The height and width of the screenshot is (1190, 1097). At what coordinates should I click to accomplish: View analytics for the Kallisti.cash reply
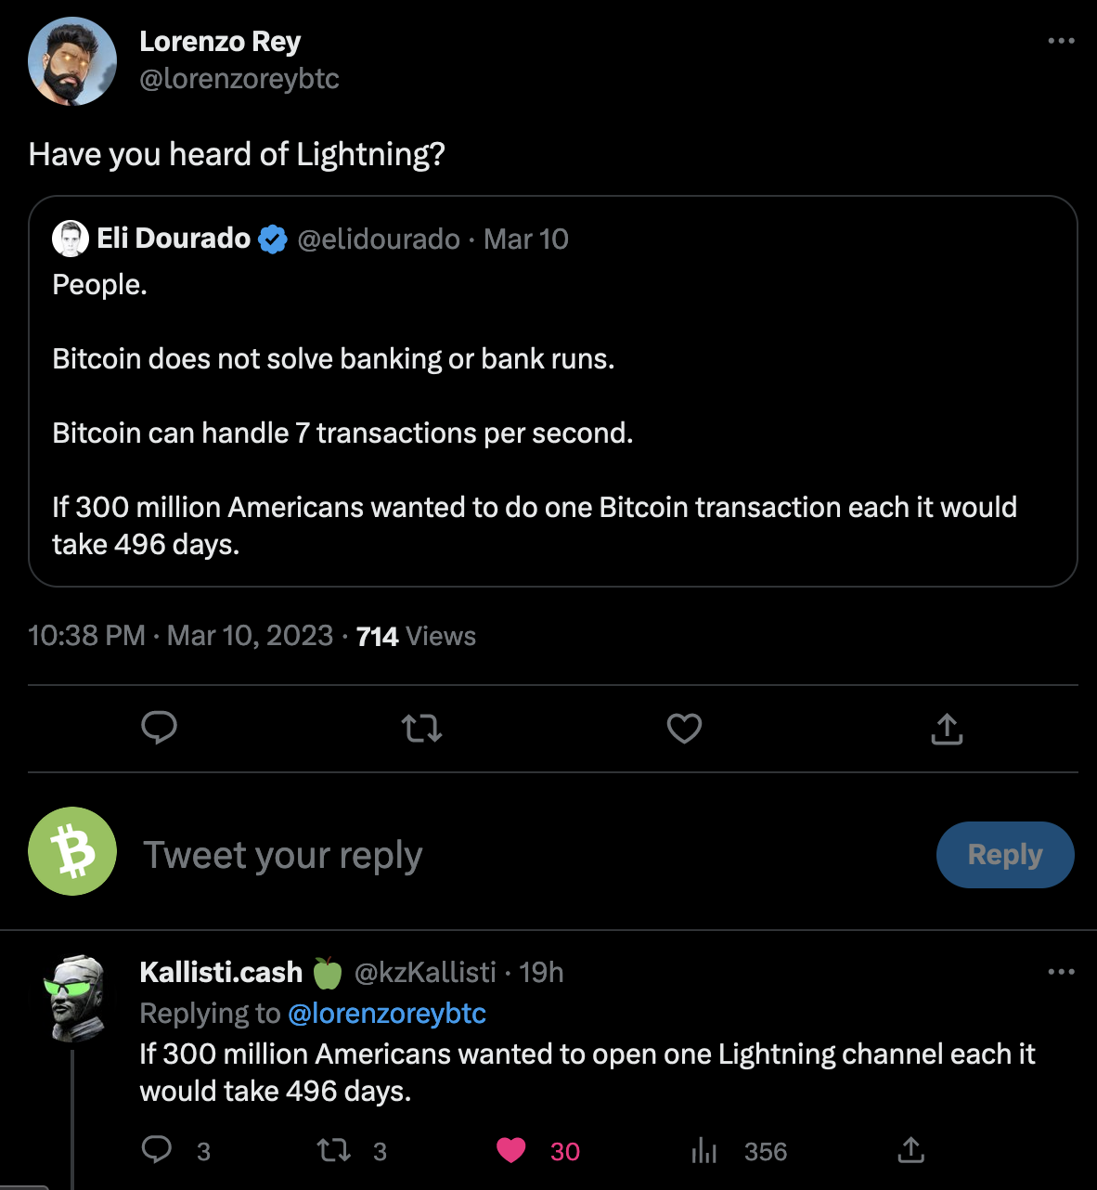click(705, 1151)
